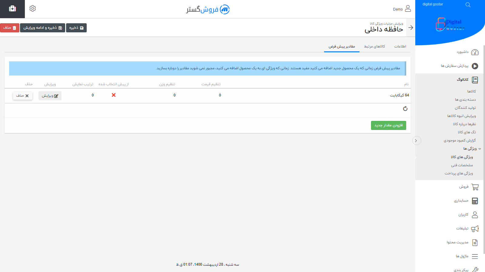Switch to the اطلاعات tab
This screenshot has height=272, width=485.
pyautogui.click(x=400, y=46)
